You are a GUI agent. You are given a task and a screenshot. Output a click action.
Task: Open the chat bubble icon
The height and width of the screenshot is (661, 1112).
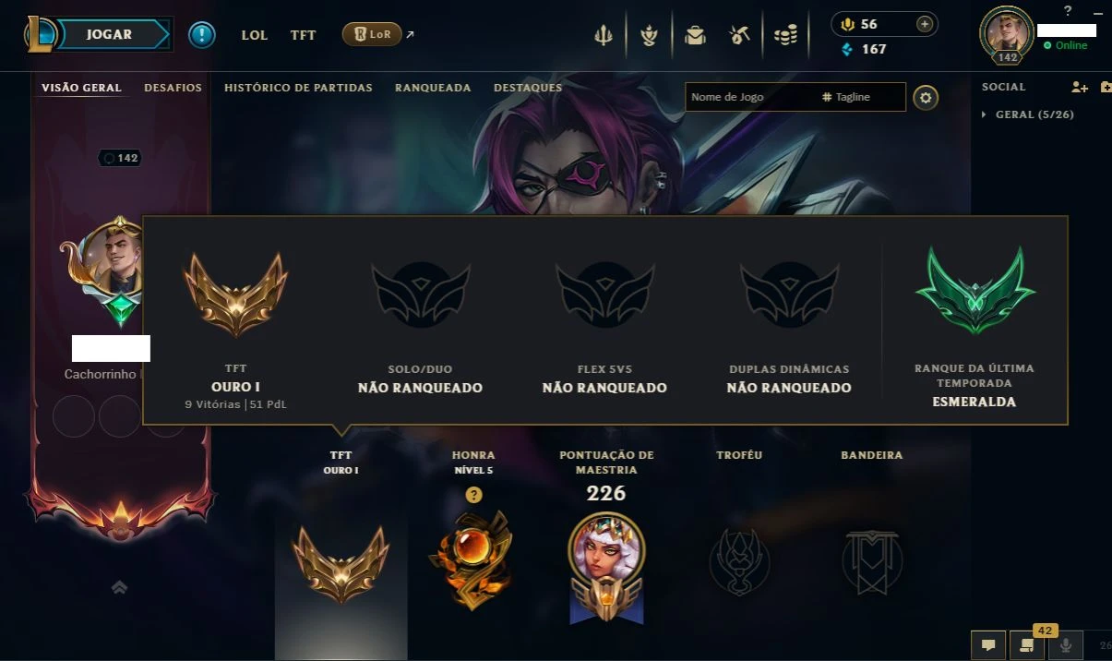click(987, 645)
